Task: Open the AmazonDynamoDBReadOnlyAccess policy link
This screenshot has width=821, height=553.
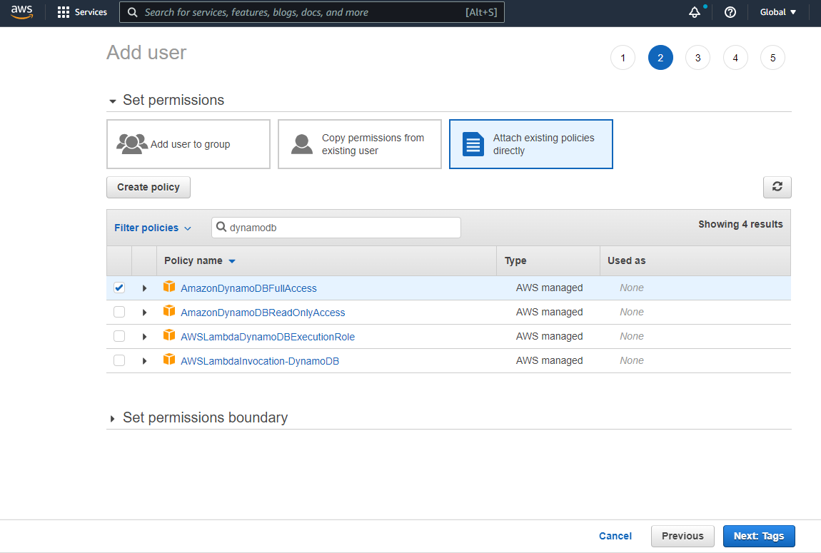Action: coord(263,313)
